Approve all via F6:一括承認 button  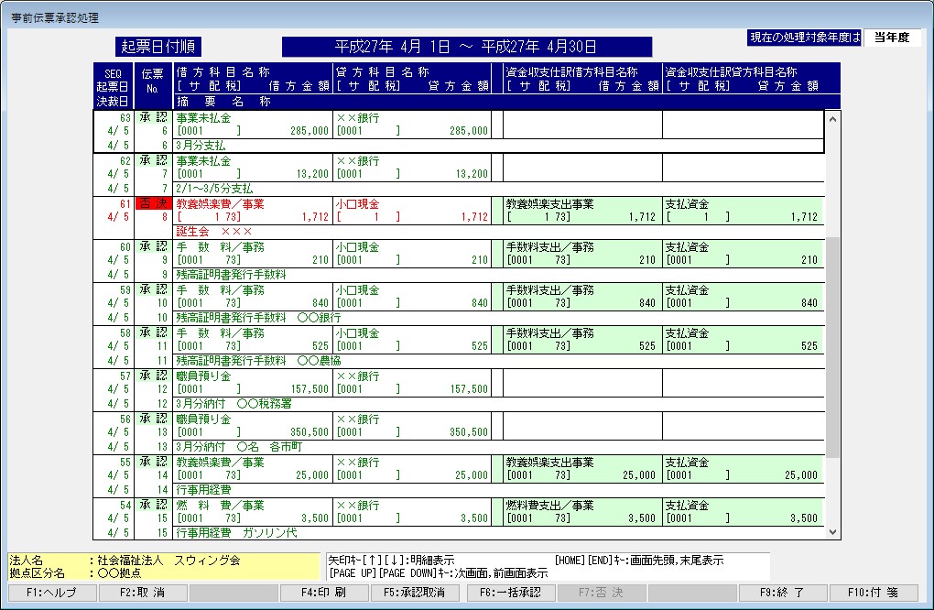(510, 593)
